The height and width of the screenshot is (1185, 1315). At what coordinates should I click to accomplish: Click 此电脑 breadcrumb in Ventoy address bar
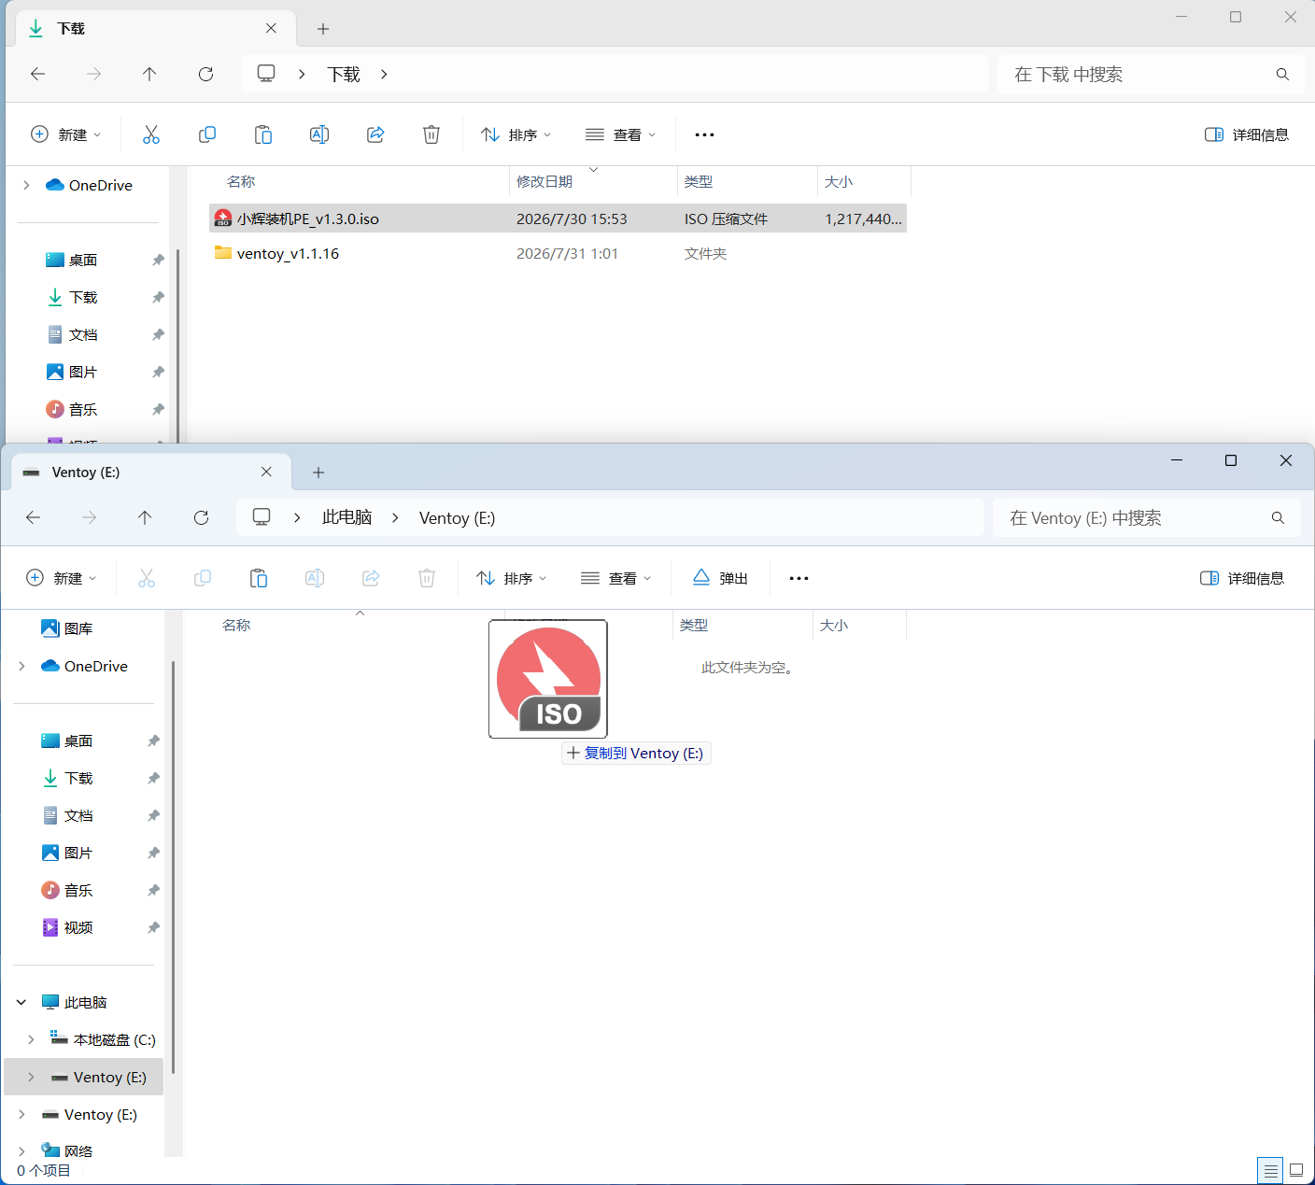click(347, 517)
